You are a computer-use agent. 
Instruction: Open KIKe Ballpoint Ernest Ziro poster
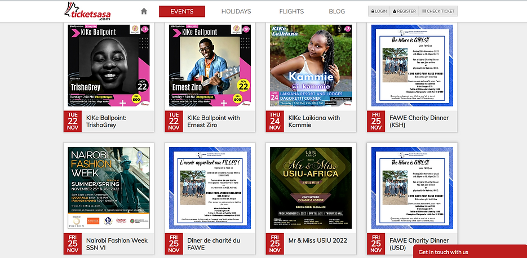[x=210, y=65]
